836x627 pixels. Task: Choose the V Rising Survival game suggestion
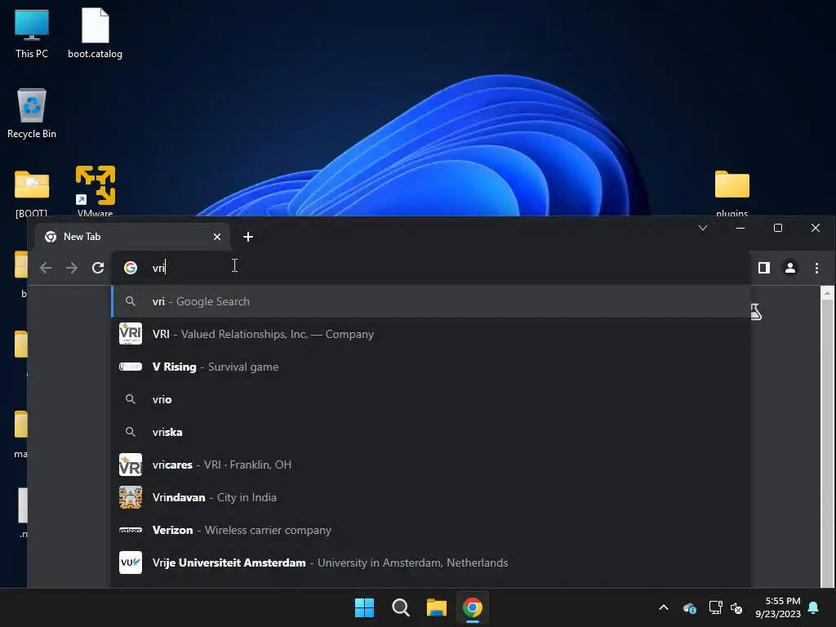click(x=431, y=367)
